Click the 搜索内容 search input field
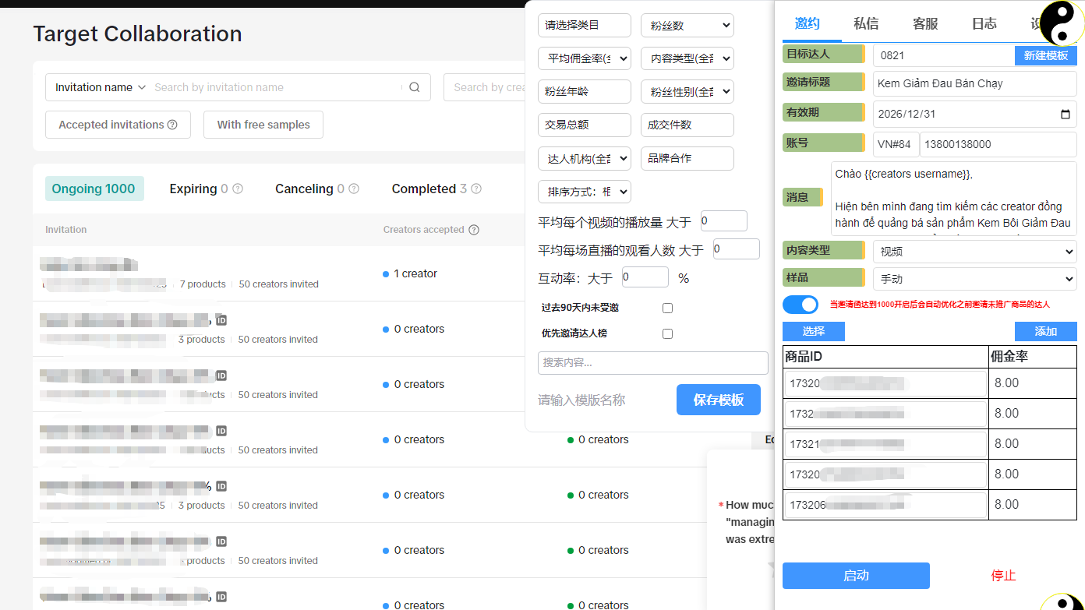Image resolution: width=1085 pixels, height=610 pixels. click(x=652, y=362)
